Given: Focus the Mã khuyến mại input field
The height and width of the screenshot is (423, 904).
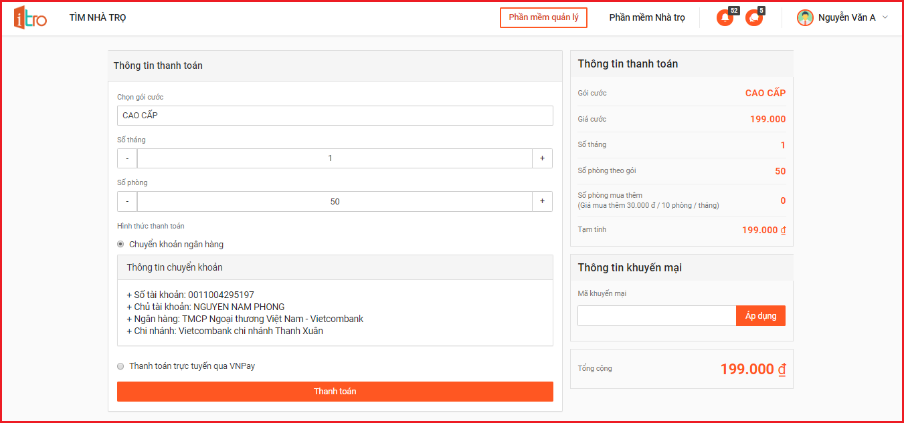Looking at the screenshot, I should click(656, 316).
